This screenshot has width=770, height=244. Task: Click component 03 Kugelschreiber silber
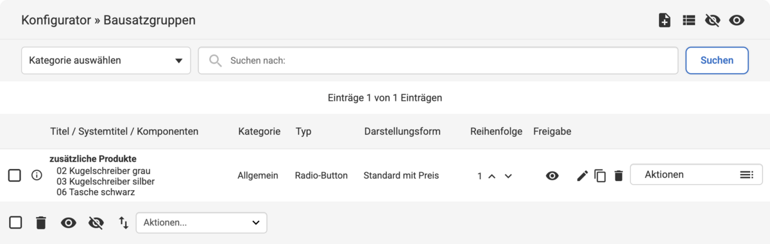coord(106,181)
